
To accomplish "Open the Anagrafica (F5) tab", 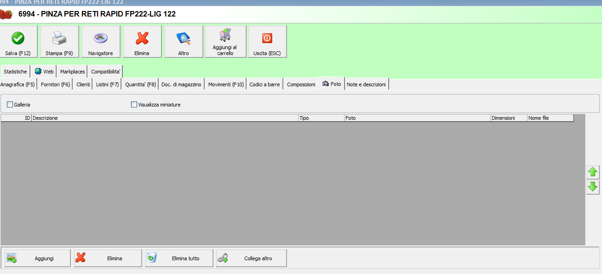I will click(x=17, y=84).
